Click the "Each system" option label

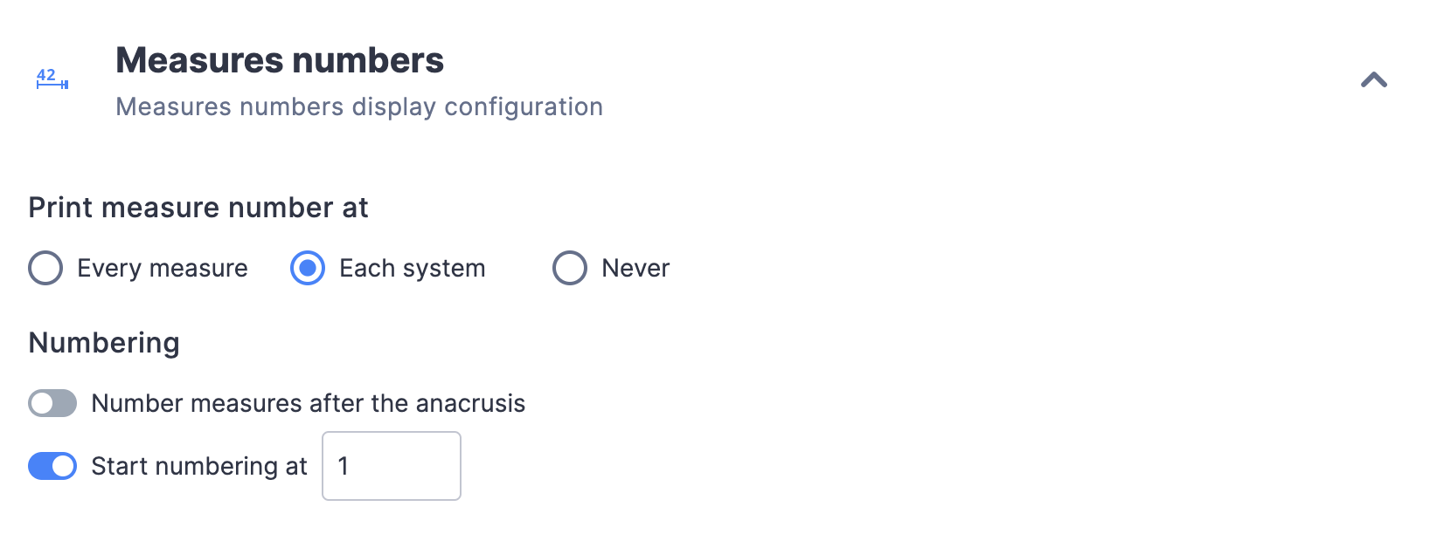[412, 268]
